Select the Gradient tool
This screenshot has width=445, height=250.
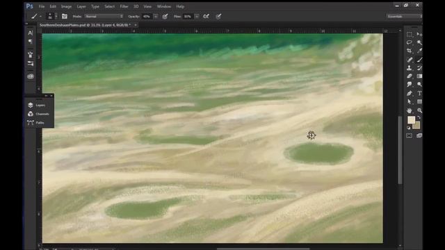coord(419,76)
